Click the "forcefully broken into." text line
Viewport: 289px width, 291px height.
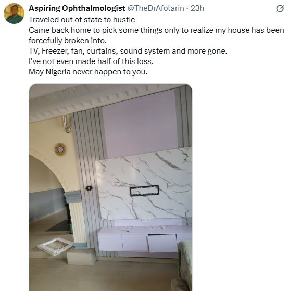click(68, 41)
